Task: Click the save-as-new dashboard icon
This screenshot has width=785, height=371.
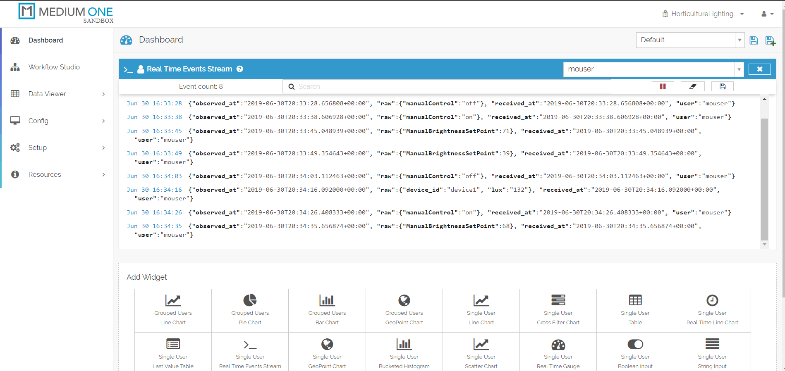Action: coord(770,40)
